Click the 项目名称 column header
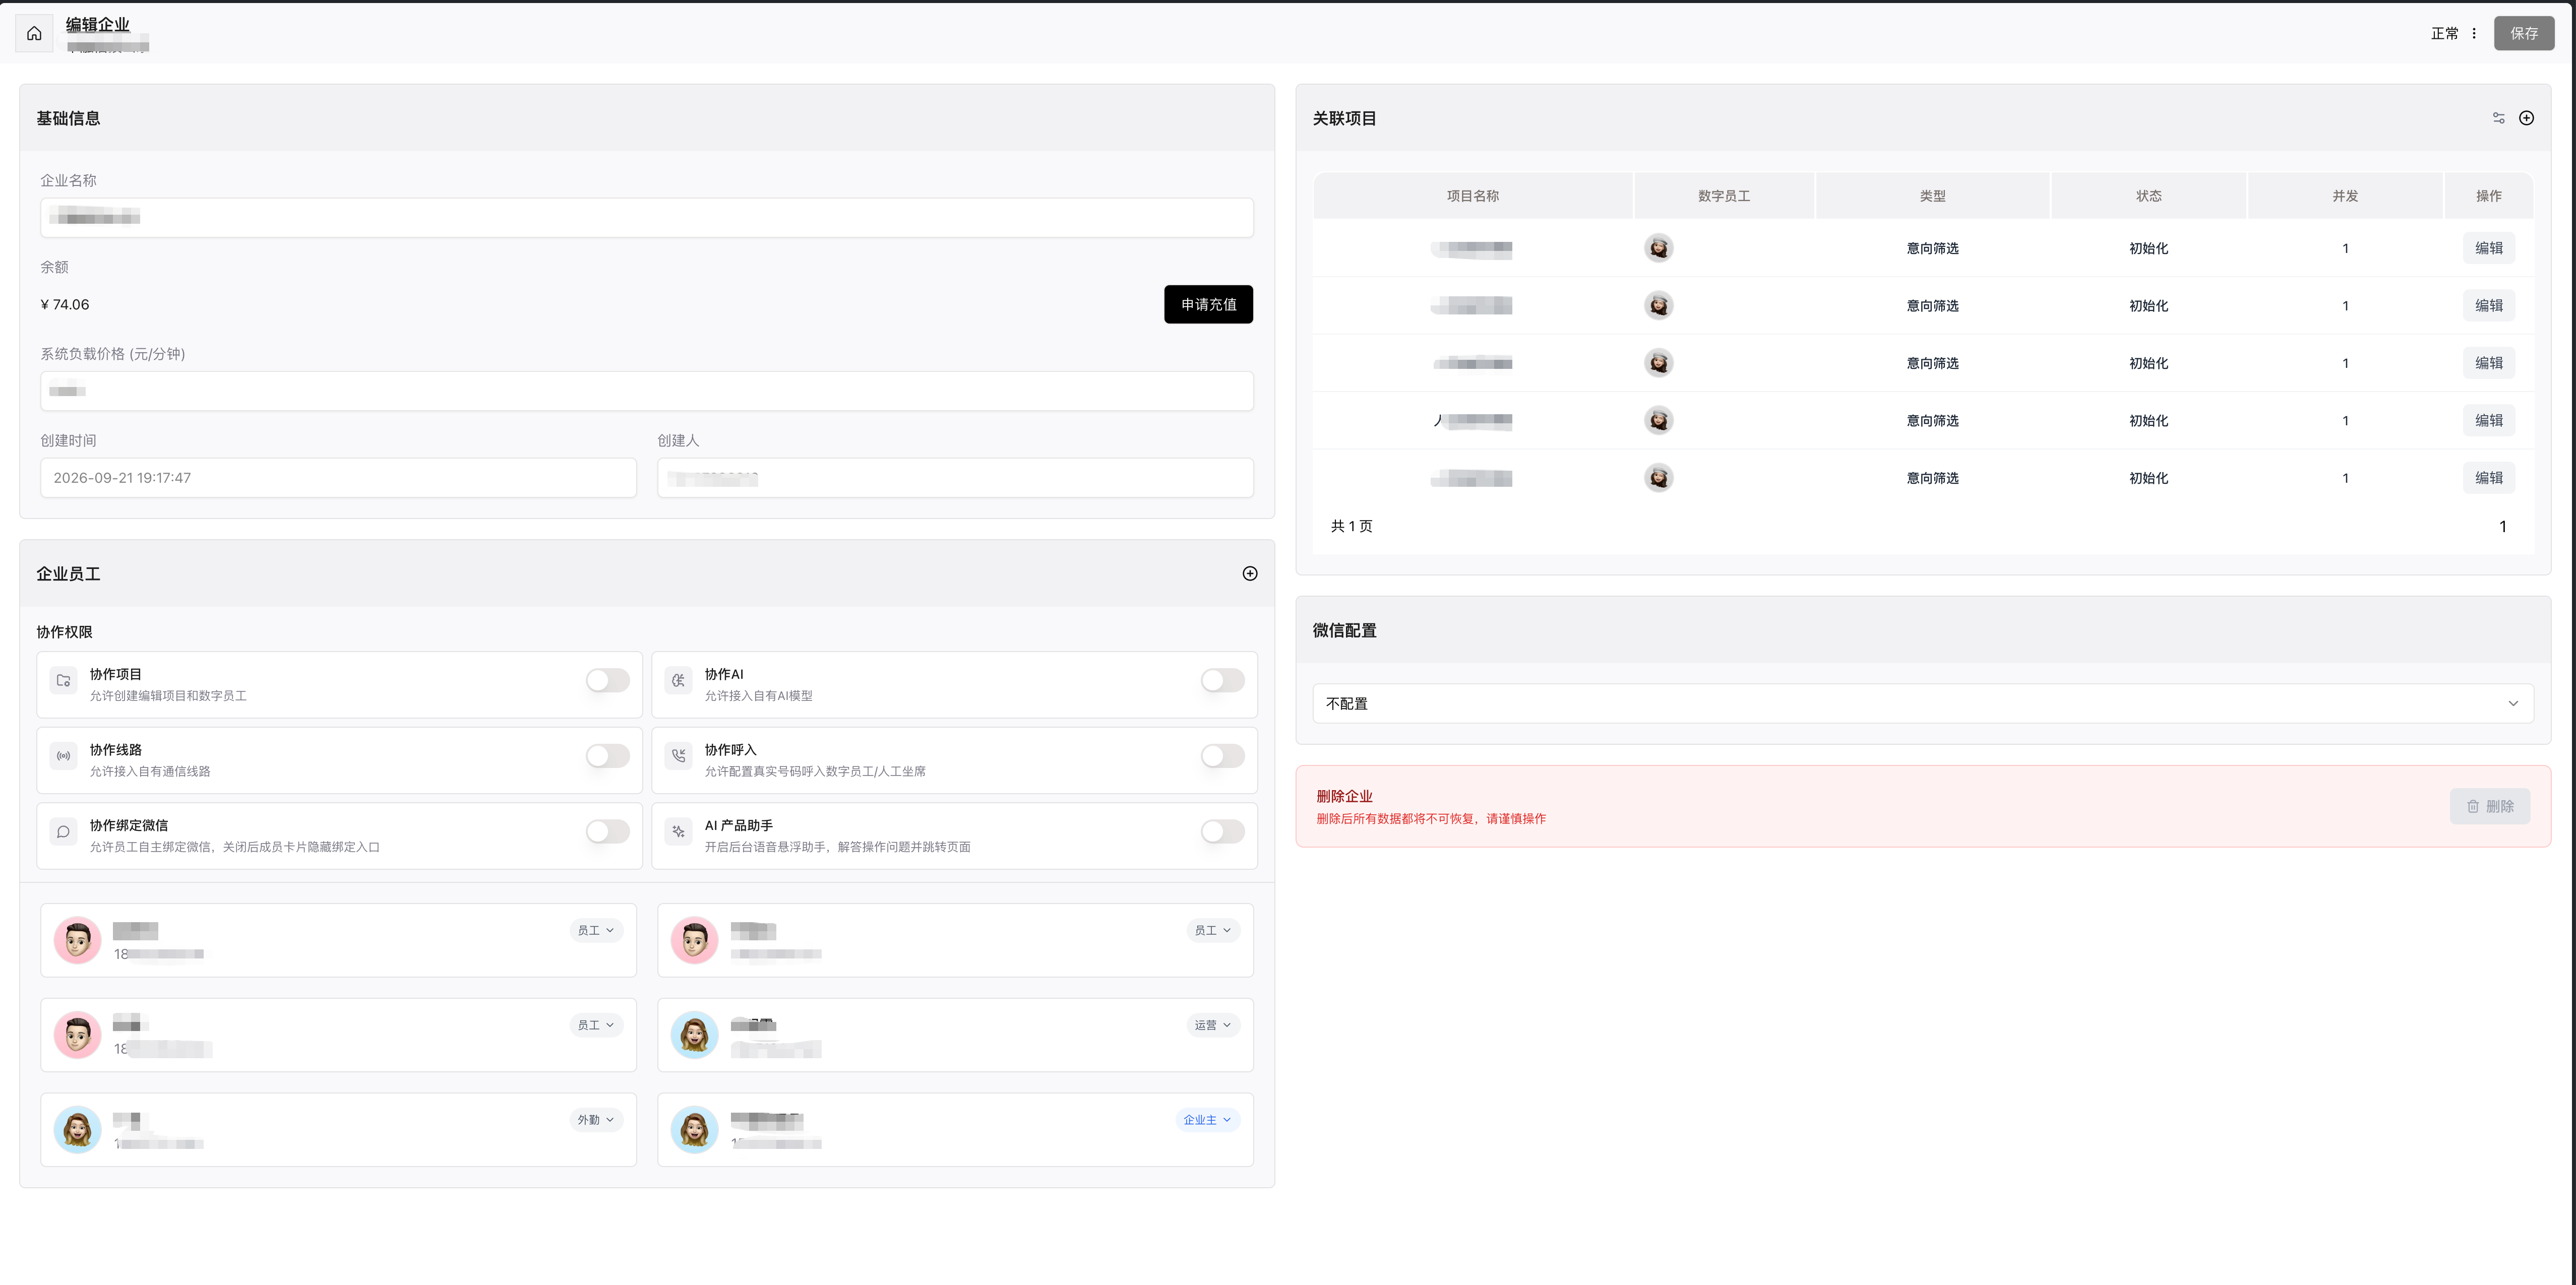 pos(1472,196)
